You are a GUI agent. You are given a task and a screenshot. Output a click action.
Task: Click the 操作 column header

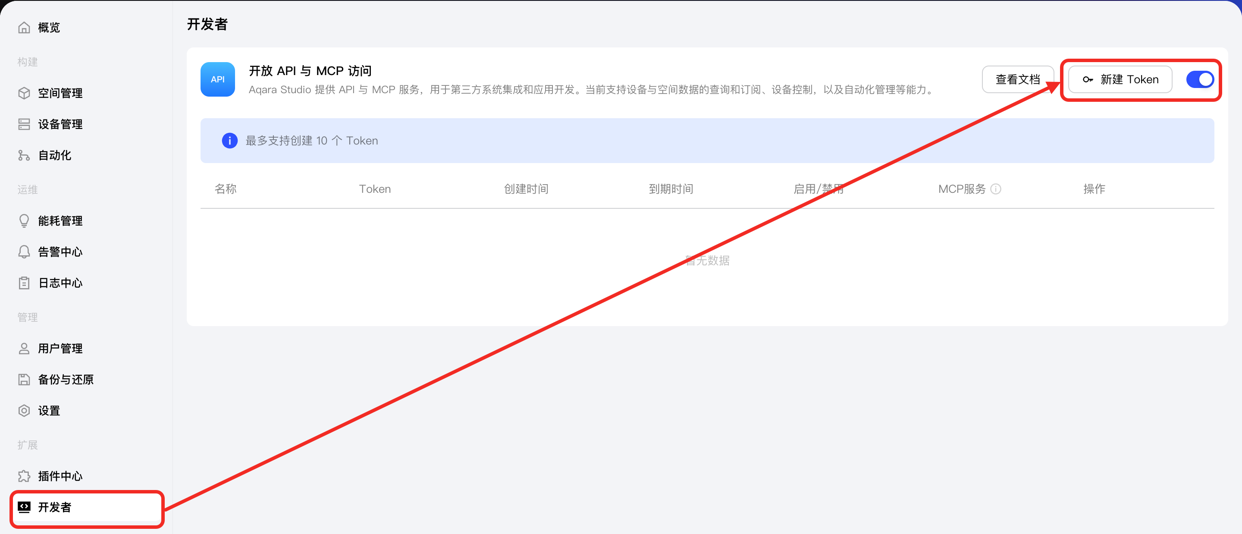coord(1094,189)
